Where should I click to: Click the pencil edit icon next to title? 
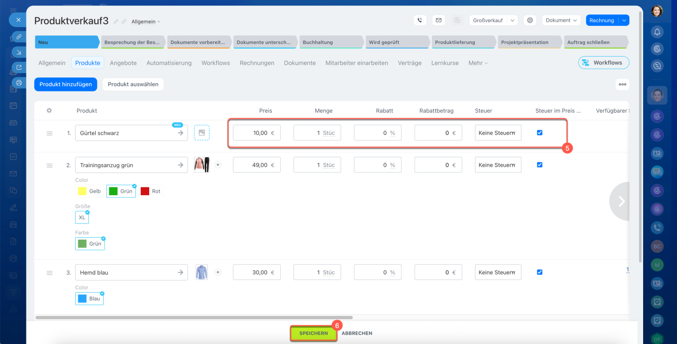coord(116,22)
